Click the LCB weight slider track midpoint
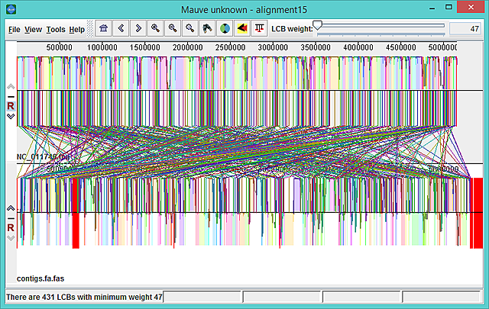The height and width of the screenshot is (309, 489). [381, 25]
